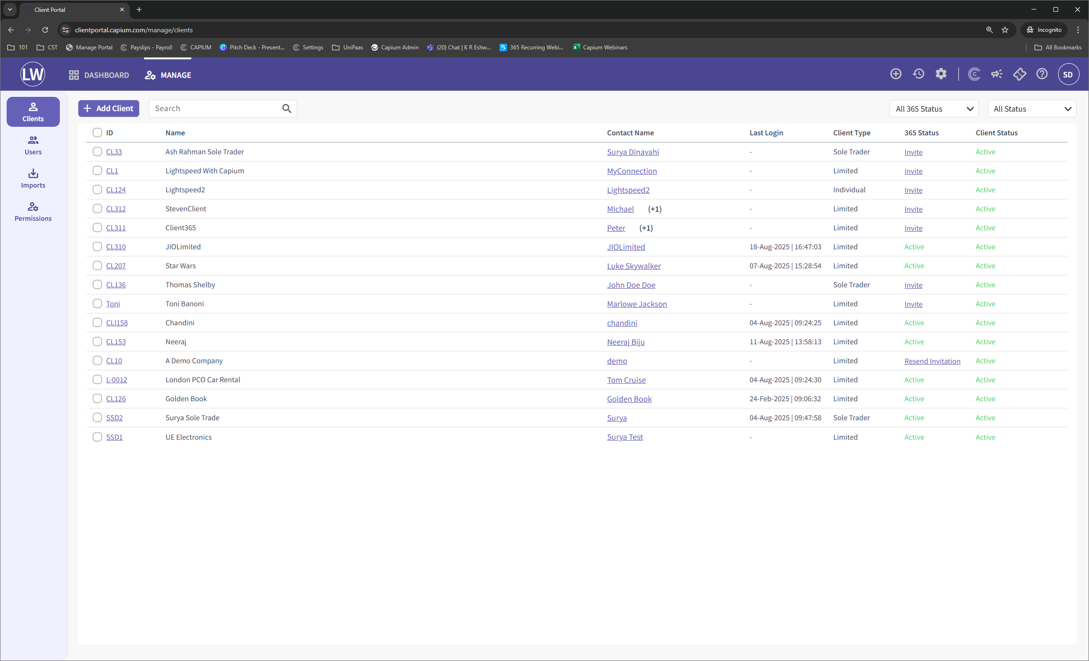Screen dimensions: 1089x661
Task: Check the Star Wars row checkbox
Action: [x=97, y=265]
